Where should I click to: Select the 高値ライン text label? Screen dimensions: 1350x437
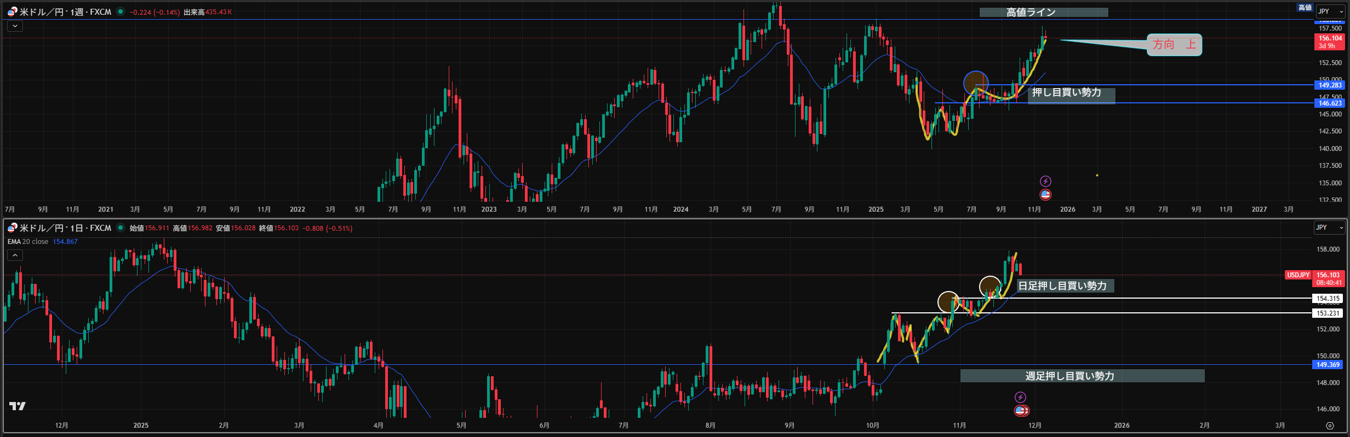click(1043, 12)
